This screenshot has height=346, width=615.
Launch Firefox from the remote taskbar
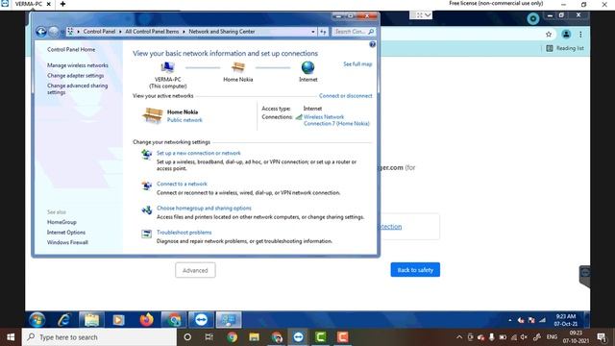(146, 320)
